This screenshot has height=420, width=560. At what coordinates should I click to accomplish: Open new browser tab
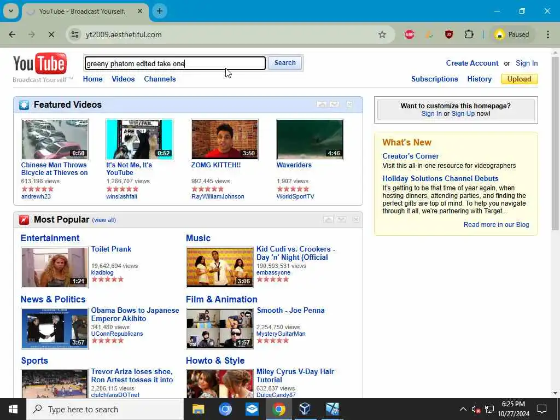(160, 11)
